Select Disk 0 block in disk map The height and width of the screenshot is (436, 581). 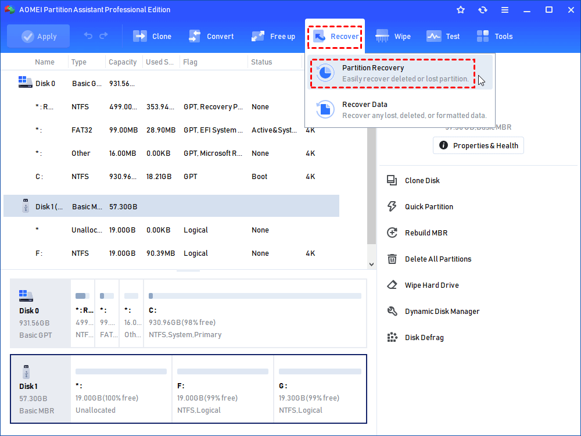(x=40, y=313)
